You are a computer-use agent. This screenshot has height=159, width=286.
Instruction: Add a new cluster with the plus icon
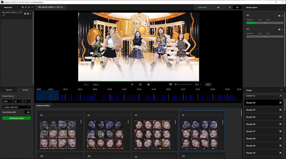click(281, 90)
